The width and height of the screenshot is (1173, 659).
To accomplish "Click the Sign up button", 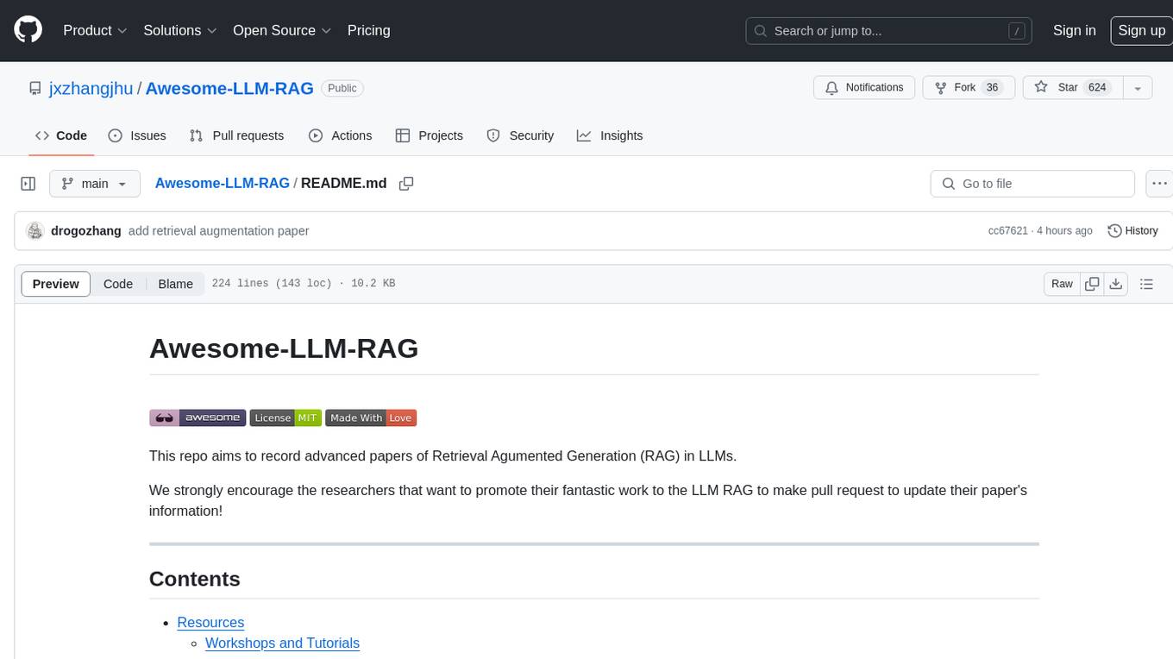I will [1141, 30].
